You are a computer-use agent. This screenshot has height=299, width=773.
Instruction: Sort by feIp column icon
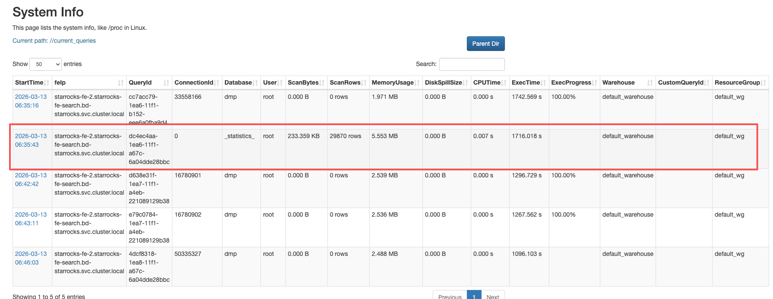pyautogui.click(x=121, y=83)
